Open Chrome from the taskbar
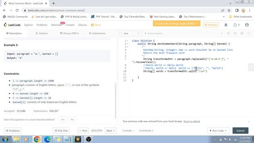 pyautogui.click(x=37, y=139)
